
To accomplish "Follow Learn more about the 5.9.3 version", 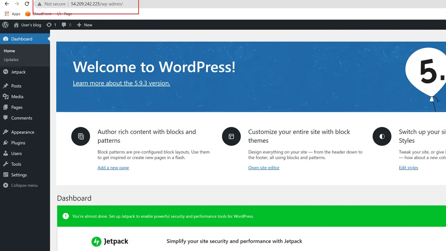I will pos(121,83).
